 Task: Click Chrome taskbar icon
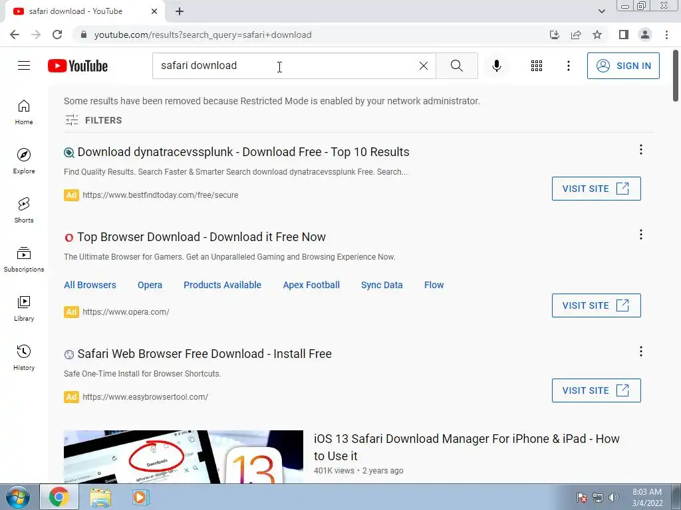coord(59,497)
